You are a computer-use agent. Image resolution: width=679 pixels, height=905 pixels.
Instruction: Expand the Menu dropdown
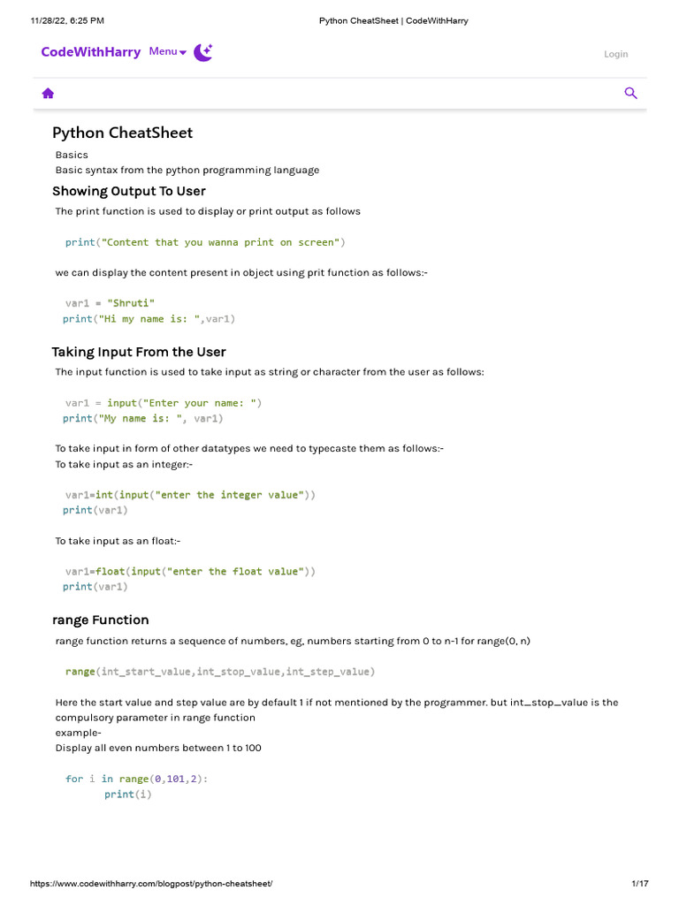click(x=167, y=51)
